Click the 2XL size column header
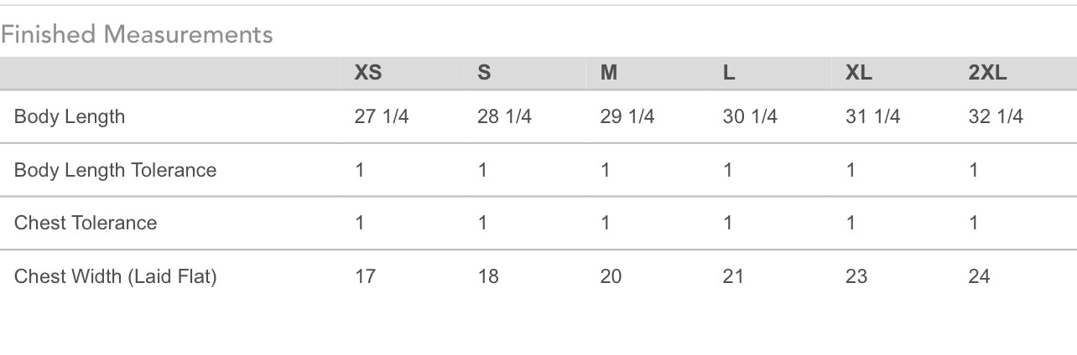The height and width of the screenshot is (355, 1077). click(987, 73)
